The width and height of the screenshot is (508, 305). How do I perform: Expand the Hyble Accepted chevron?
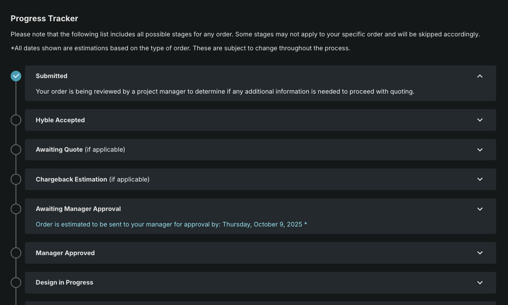pyautogui.click(x=480, y=120)
